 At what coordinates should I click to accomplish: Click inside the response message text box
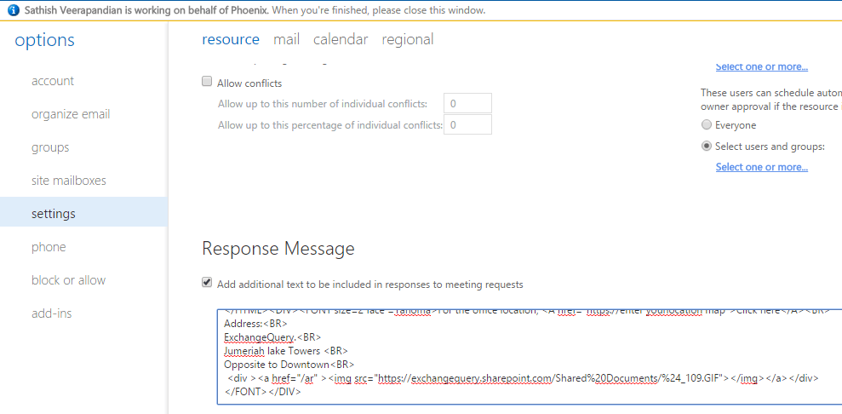[x=530, y=357]
